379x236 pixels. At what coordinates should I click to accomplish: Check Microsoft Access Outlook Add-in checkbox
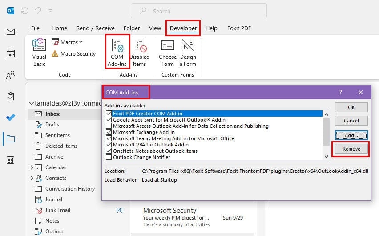pos(109,126)
